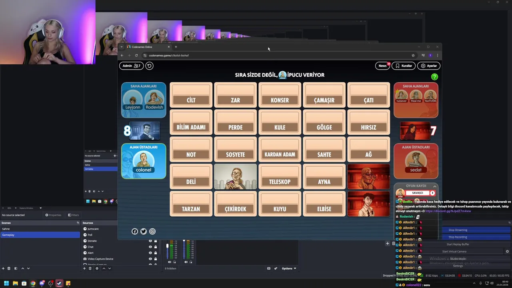Screen dimensions: 512x288
Task: Click the green help question mark icon
Action: click(x=434, y=77)
